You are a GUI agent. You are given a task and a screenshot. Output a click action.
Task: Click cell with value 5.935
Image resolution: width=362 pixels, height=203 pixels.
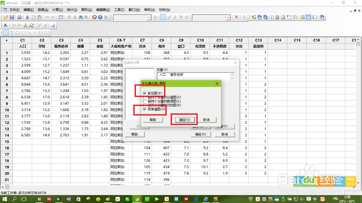click(x=22, y=52)
